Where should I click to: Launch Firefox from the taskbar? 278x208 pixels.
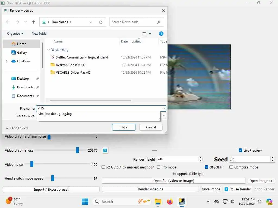click(170, 201)
